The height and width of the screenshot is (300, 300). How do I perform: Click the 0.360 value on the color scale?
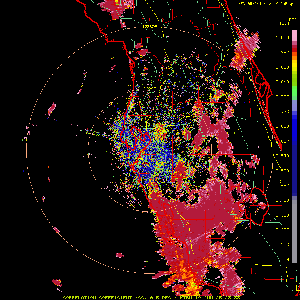coord(282,215)
